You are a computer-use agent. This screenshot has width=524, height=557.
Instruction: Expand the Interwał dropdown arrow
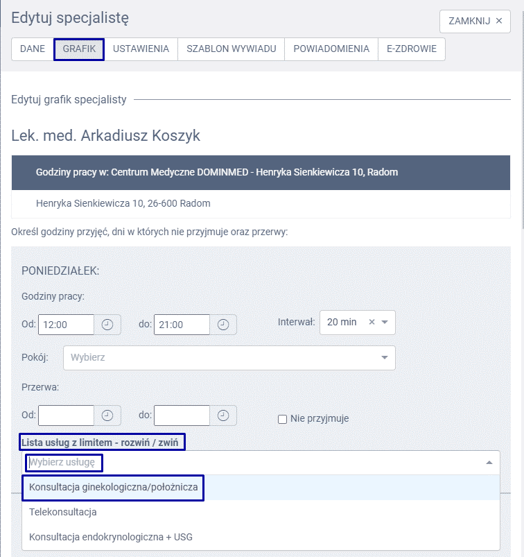pyautogui.click(x=385, y=322)
